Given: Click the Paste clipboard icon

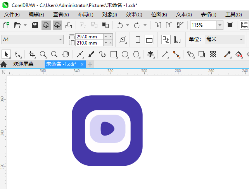Looking at the screenshot, I should click(105, 25).
